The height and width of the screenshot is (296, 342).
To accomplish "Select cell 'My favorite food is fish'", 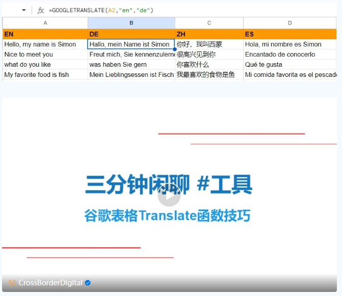I will point(45,74).
